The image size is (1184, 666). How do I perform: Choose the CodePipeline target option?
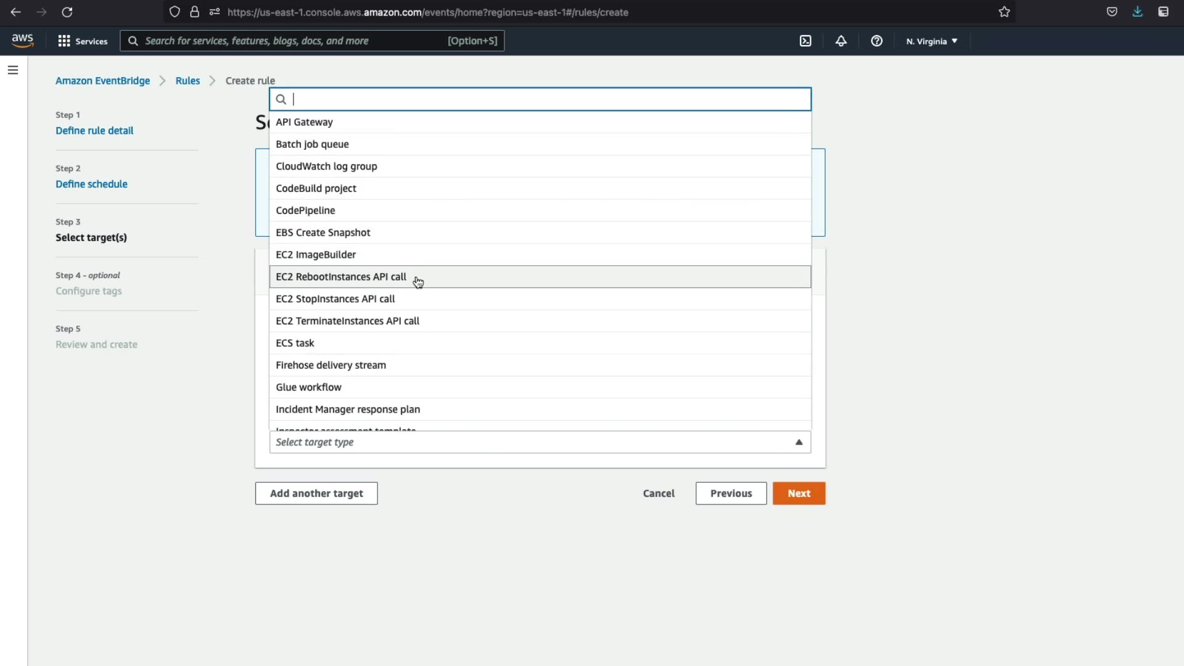tap(305, 210)
